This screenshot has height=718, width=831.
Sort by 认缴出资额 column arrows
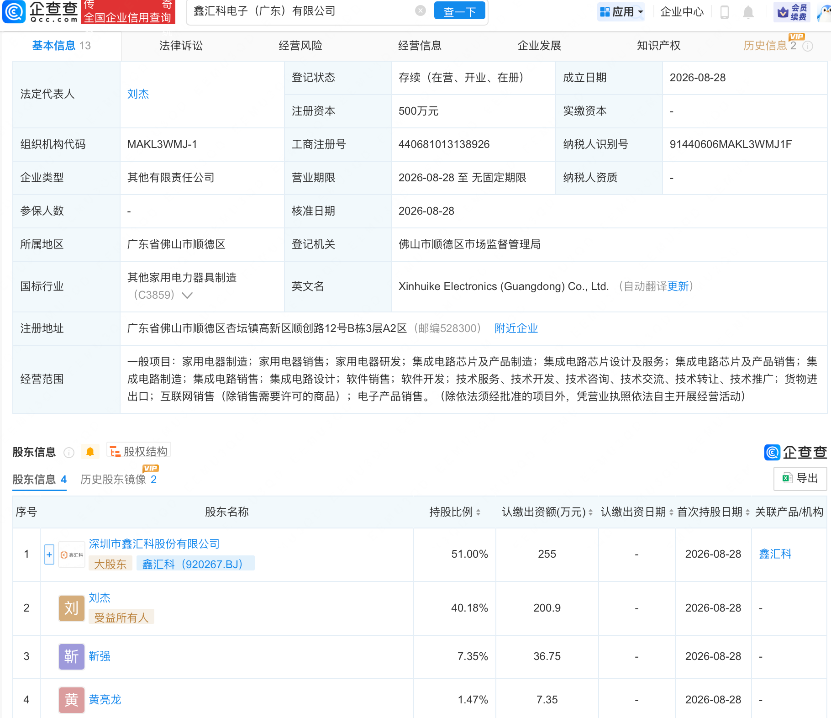point(590,512)
